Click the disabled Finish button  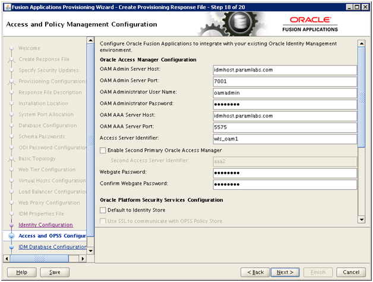pos(318,272)
